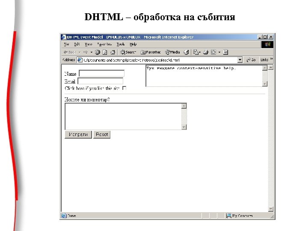Click the Links toolbar label
Viewport: 308px width, 231px height.
click(x=264, y=60)
